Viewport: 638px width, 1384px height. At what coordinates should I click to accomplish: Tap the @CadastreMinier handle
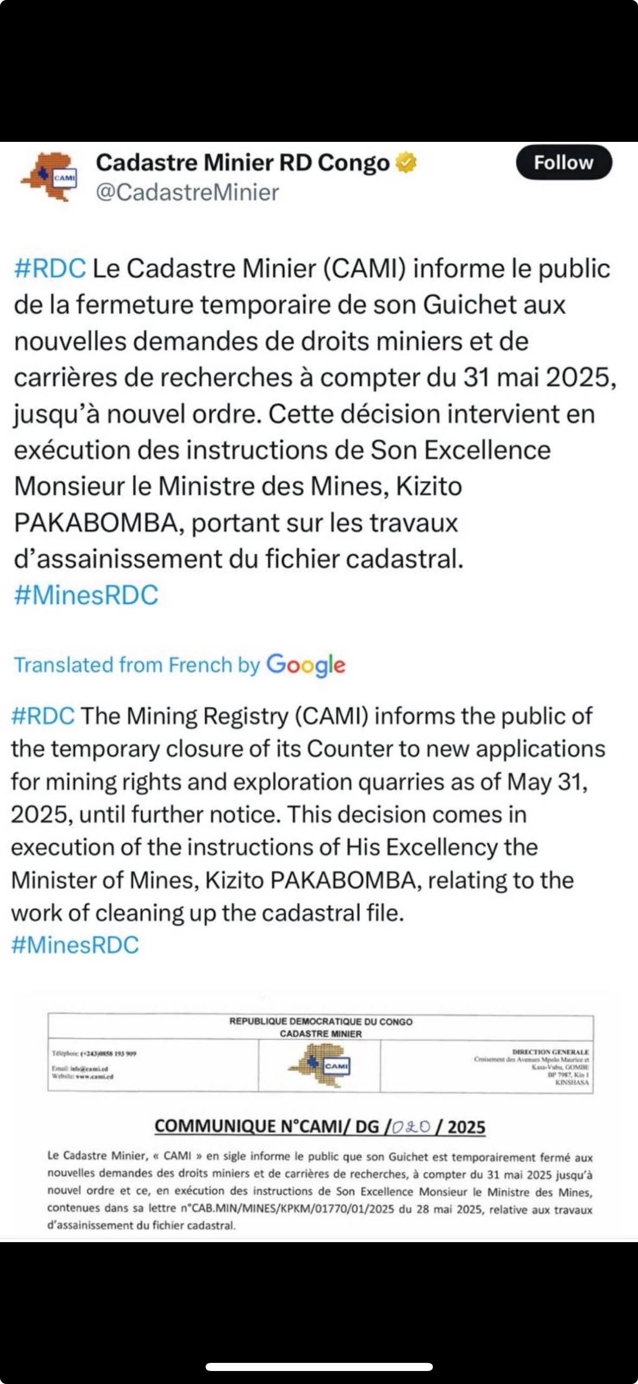(x=187, y=192)
